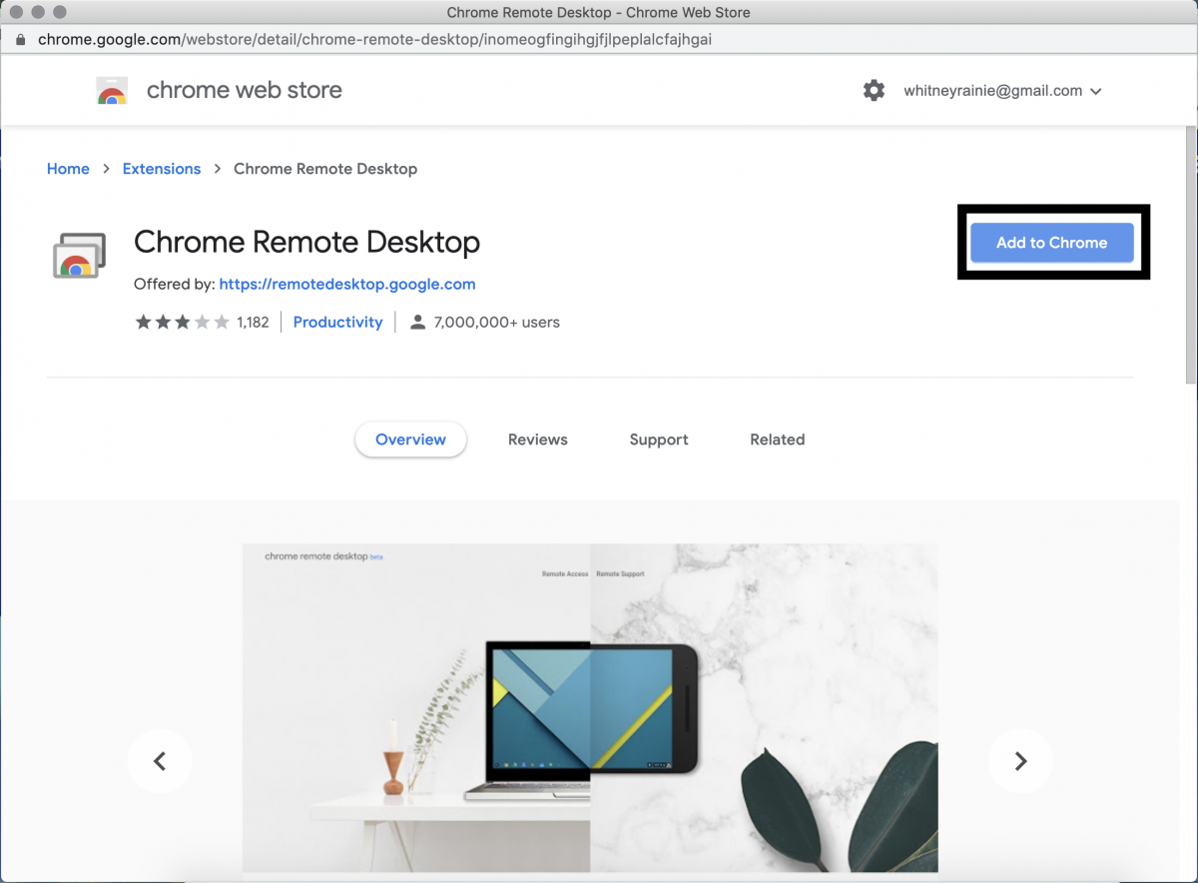Expand the whitneyrainie@gmail.com account dropdown
The image size is (1198, 883).
click(x=1002, y=91)
